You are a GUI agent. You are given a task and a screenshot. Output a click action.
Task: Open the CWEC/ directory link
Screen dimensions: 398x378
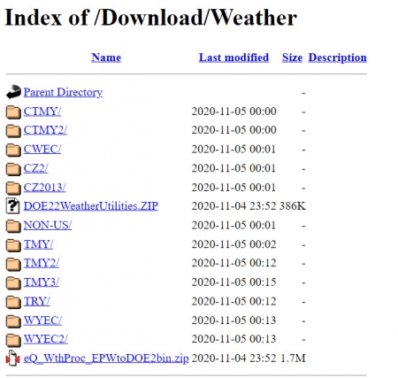(42, 150)
